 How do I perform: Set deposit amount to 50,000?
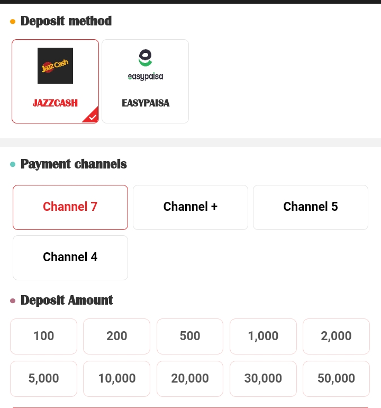coord(336,379)
